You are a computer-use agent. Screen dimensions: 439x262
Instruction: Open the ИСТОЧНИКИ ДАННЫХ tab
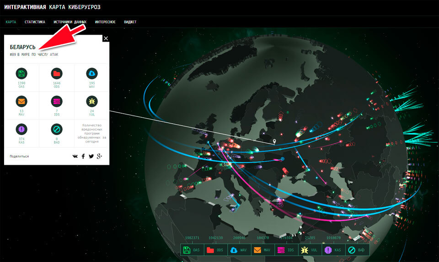coord(70,22)
